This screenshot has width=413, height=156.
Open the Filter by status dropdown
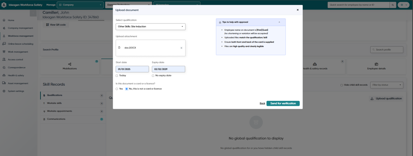pos(387,85)
